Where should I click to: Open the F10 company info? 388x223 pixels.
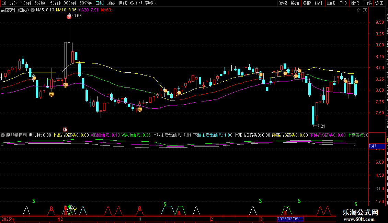343,3
